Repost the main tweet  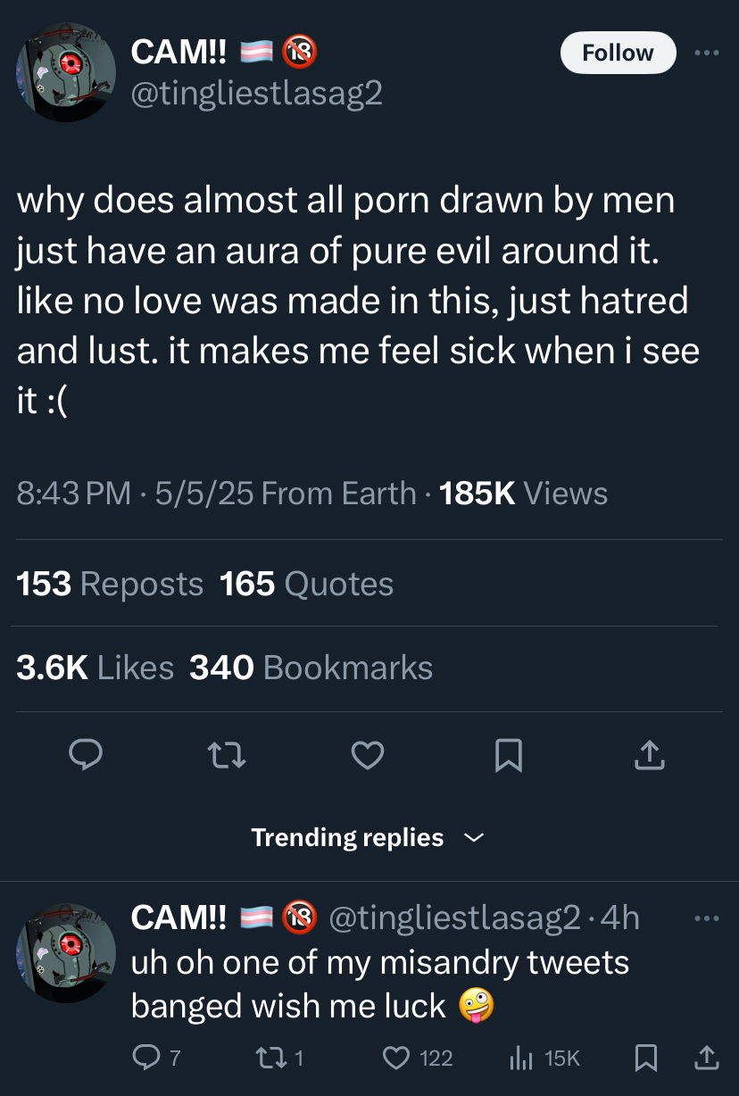pos(227,757)
